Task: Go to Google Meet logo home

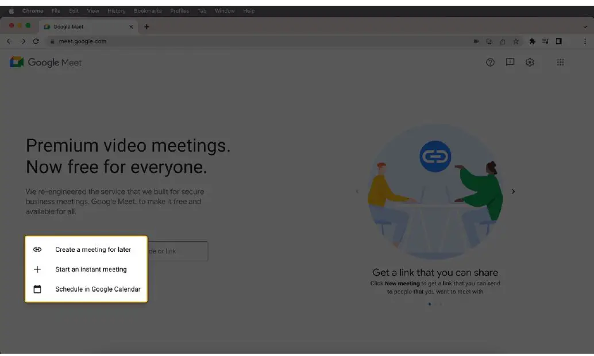Action: coord(45,62)
